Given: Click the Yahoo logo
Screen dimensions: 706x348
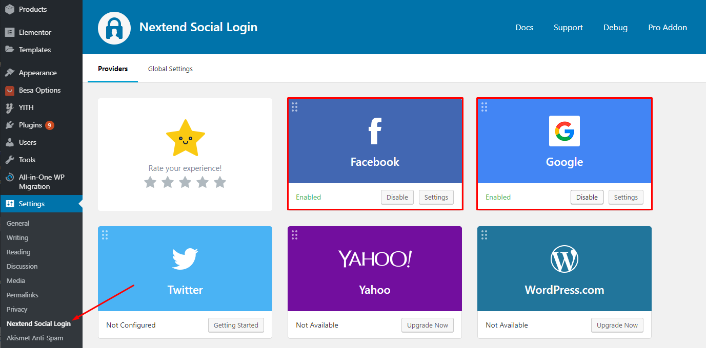Looking at the screenshot, I should (375, 259).
